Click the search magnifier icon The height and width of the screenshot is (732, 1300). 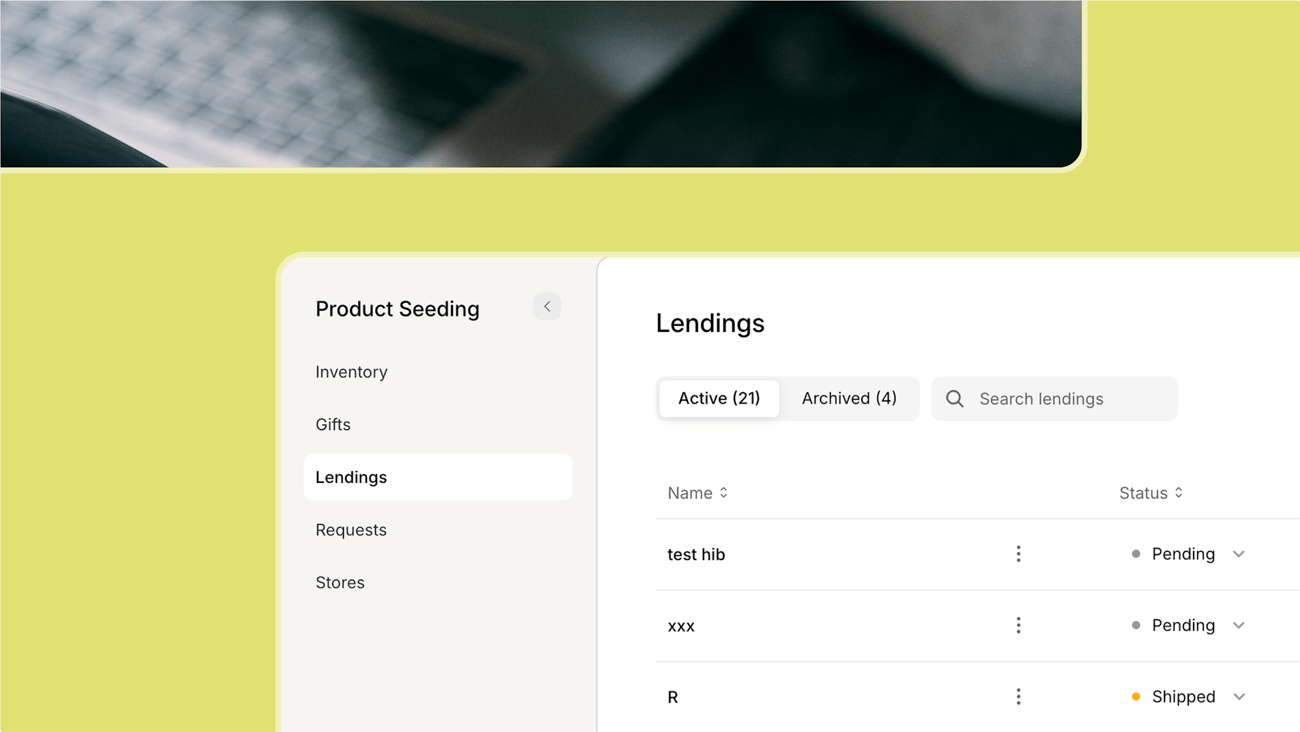[x=955, y=399]
